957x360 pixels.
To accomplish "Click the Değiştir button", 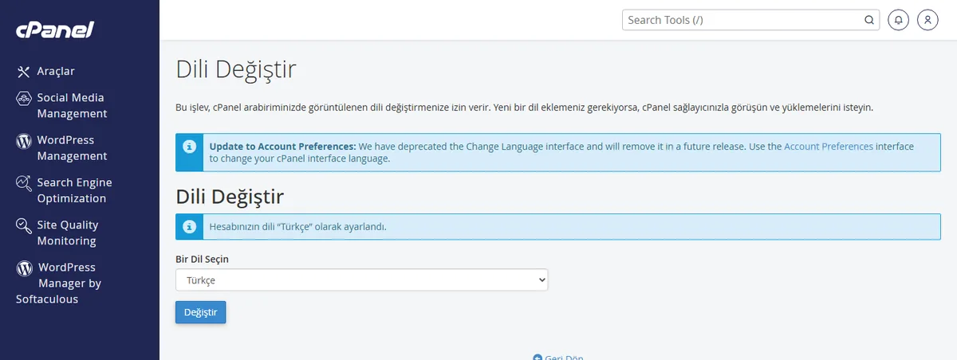I will (x=201, y=312).
